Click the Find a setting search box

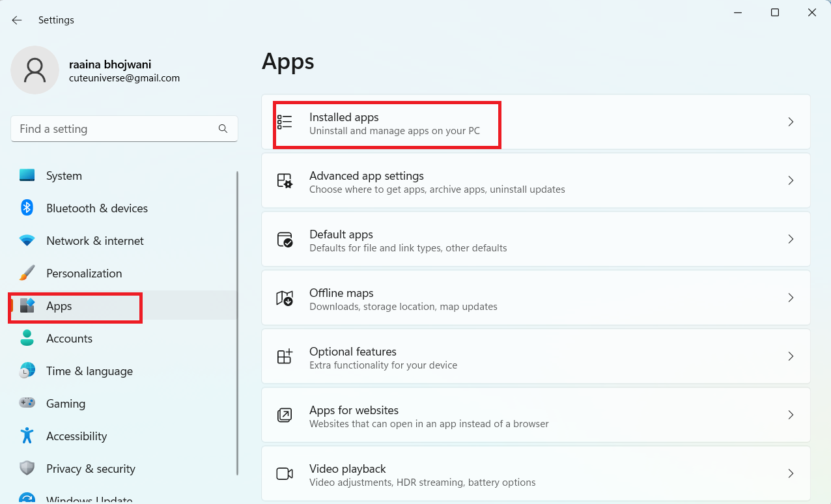pos(117,129)
